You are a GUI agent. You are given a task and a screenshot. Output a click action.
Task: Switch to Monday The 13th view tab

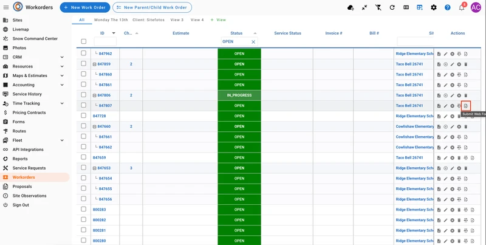tap(111, 20)
